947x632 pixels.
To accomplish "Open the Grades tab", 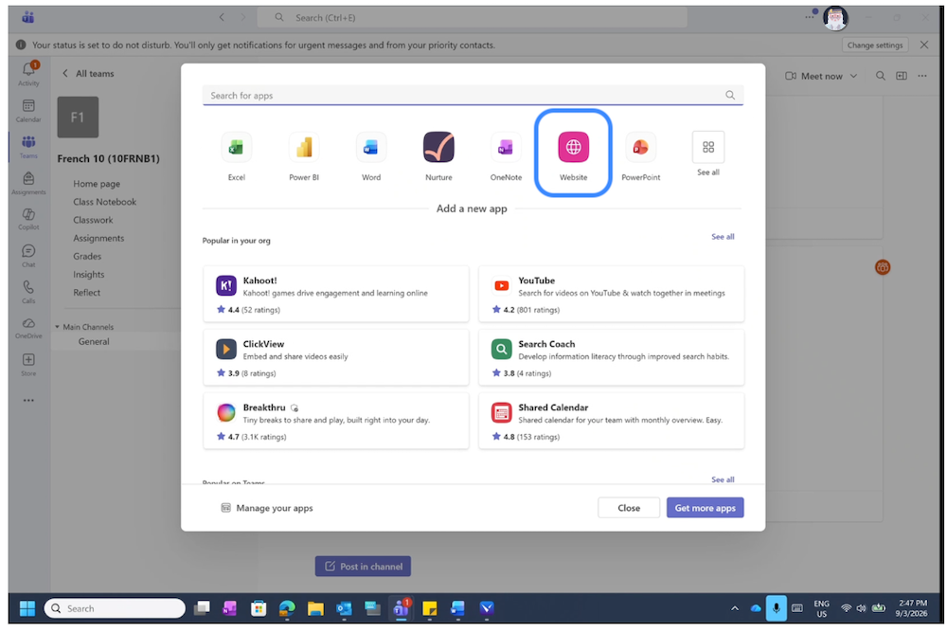I will point(87,256).
